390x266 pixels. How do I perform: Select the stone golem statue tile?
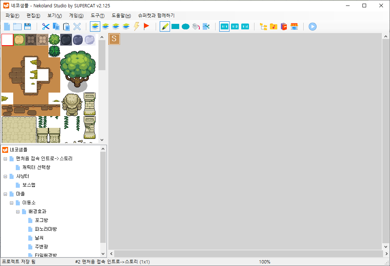72,104
